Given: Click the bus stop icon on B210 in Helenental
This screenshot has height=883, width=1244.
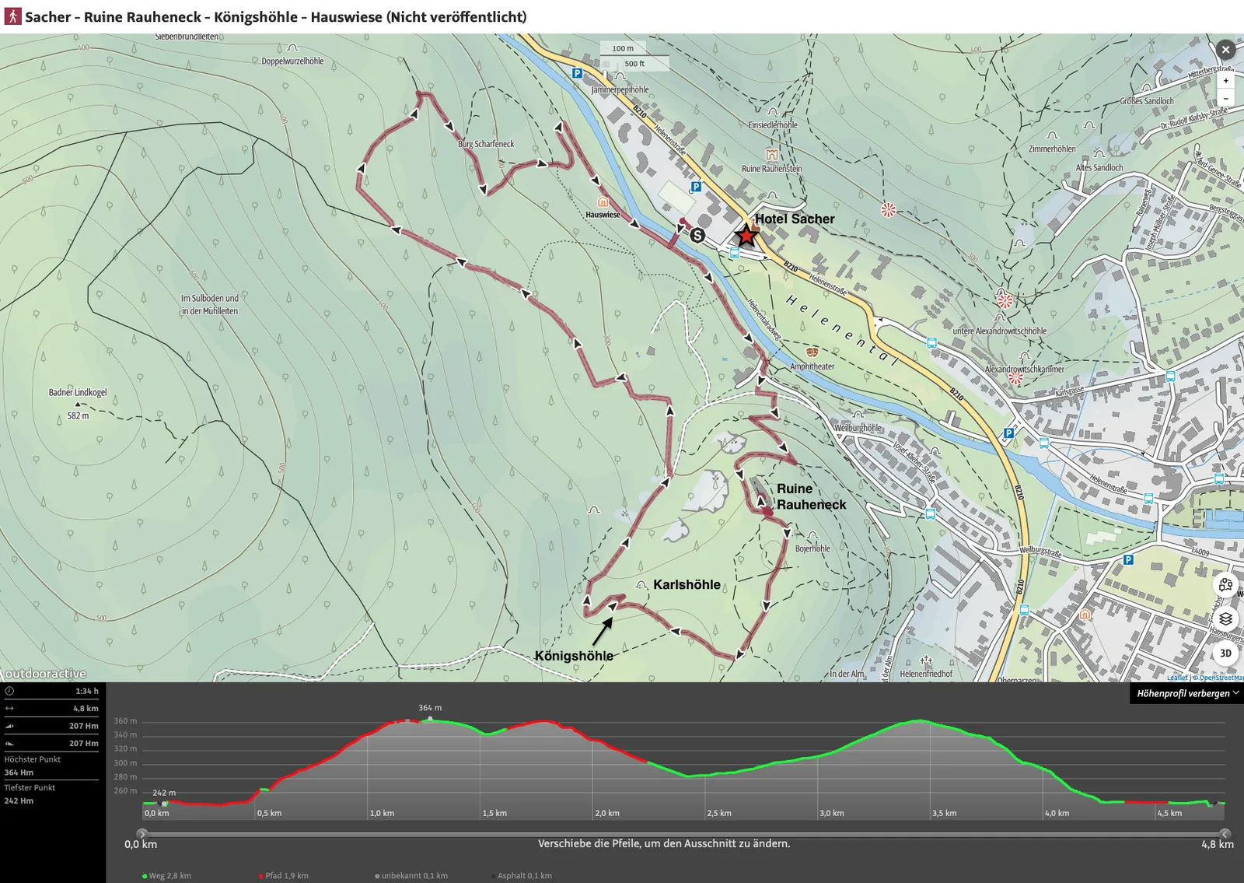Looking at the screenshot, I should 931,342.
